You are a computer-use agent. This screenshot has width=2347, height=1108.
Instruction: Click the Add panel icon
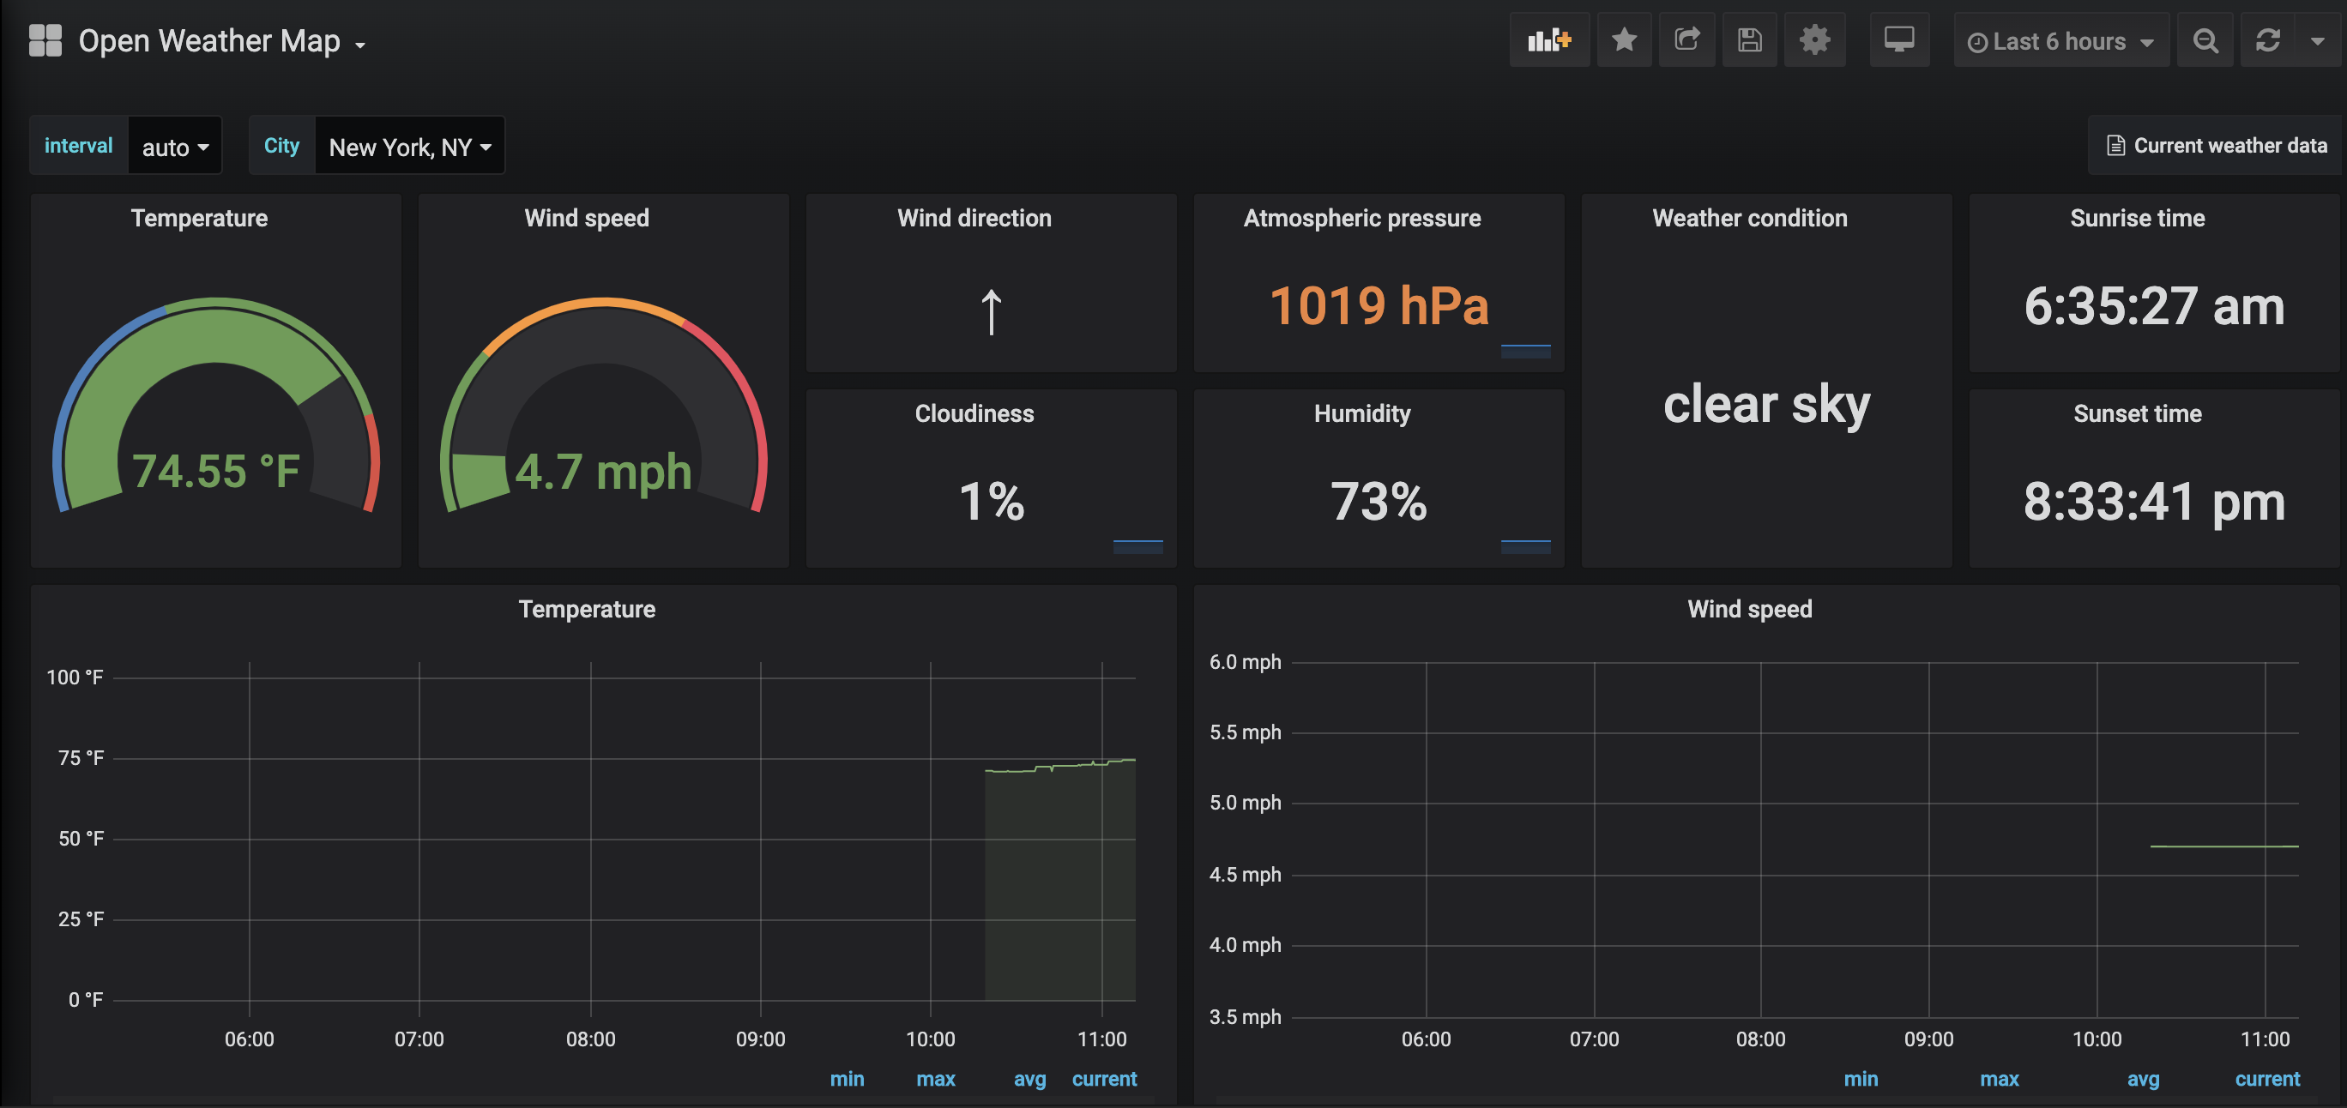[1549, 40]
